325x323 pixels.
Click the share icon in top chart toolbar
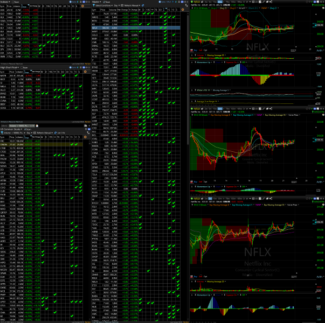point(271,2)
